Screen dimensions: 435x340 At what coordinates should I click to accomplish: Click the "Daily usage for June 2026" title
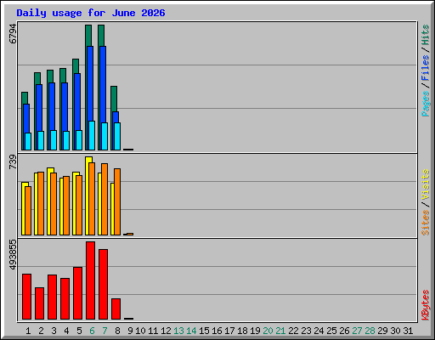coord(91,13)
